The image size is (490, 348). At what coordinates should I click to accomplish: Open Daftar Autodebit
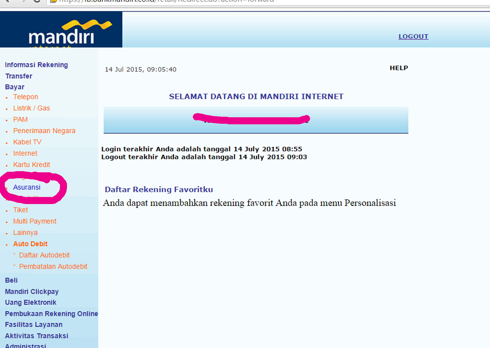coord(44,255)
